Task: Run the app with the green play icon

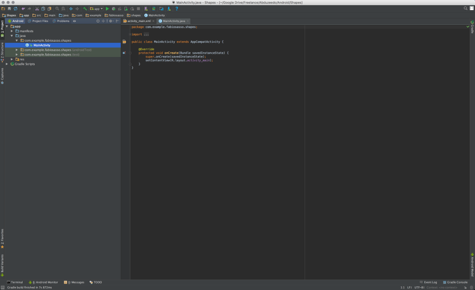Action: (x=107, y=9)
